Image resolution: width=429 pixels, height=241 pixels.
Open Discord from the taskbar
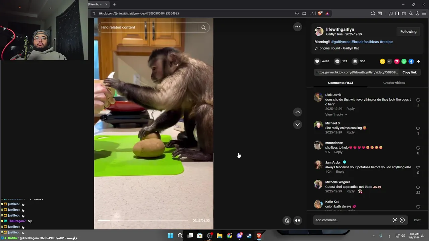[239, 236]
